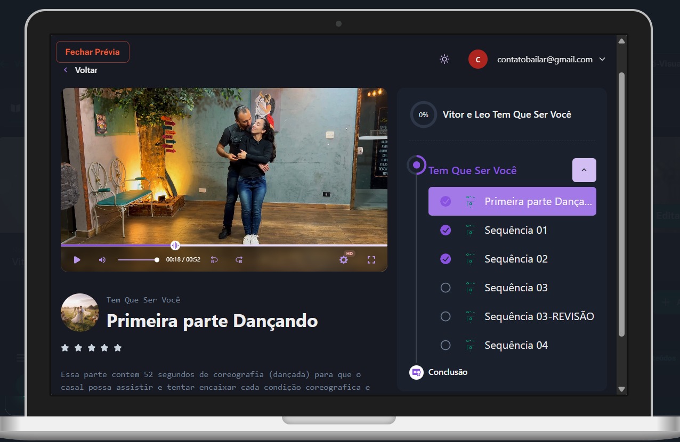Enter fullscreen mode on the video
The width and height of the screenshot is (680, 442).
point(371,260)
